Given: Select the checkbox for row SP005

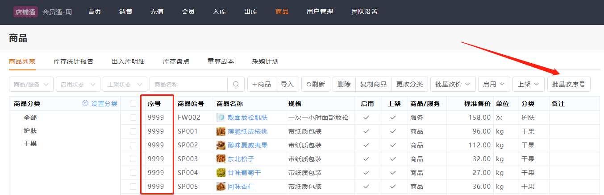Looking at the screenshot, I should (x=133, y=187).
